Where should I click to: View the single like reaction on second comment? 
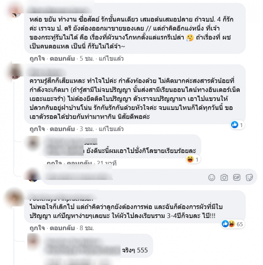point(237,125)
